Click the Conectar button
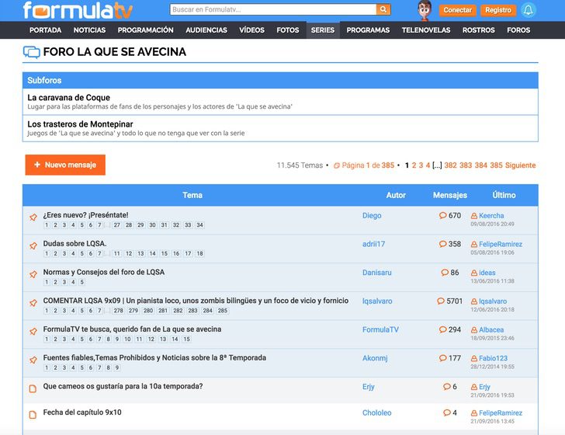Image resolution: width=565 pixels, height=435 pixels. (457, 10)
